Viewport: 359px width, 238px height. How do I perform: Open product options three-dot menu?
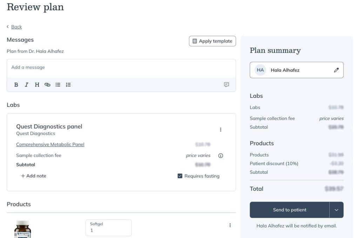(x=230, y=225)
